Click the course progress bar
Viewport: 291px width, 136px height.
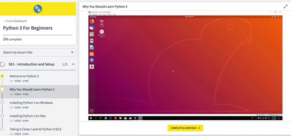[38, 35]
